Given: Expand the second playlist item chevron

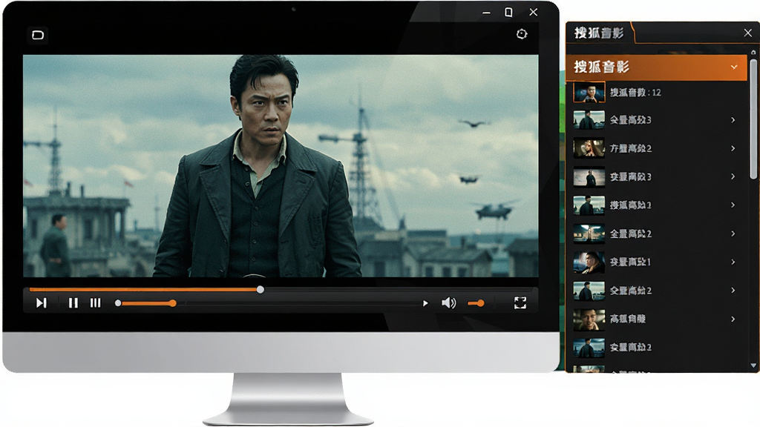Looking at the screenshot, I should 733,148.
